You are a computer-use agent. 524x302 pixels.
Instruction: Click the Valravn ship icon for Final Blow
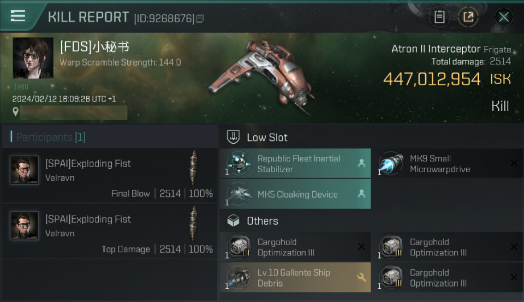(x=194, y=168)
